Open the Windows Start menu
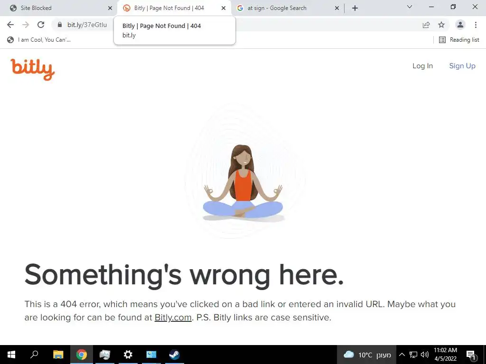This screenshot has height=364, width=486. 11,355
